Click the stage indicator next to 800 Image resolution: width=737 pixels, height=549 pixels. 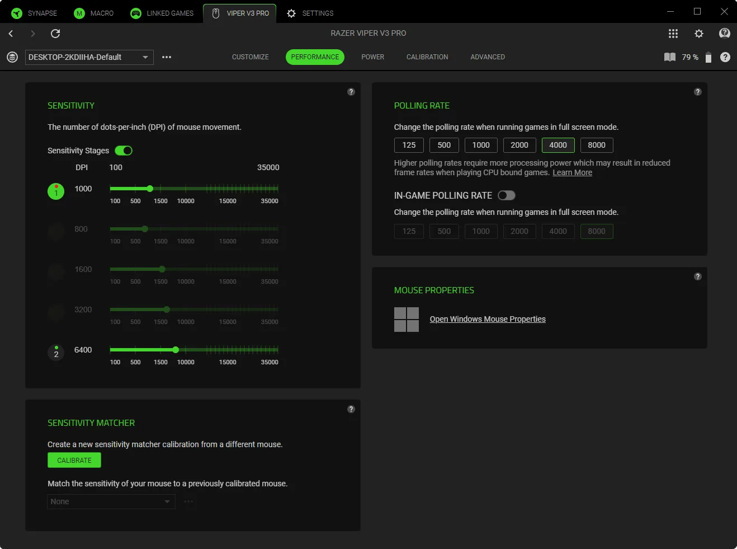click(x=56, y=232)
